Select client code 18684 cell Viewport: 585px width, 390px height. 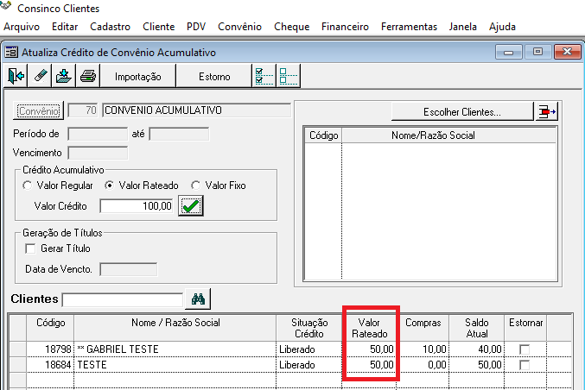click(x=50, y=365)
